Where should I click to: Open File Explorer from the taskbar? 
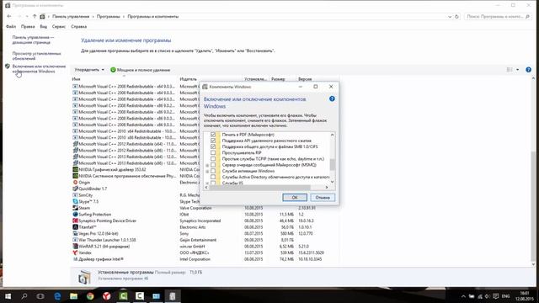pyautogui.click(x=73, y=296)
